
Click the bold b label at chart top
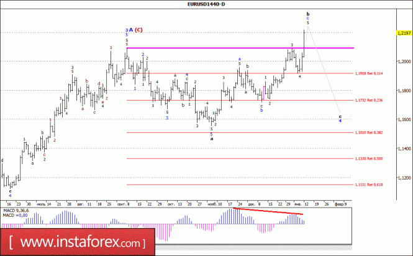308,14
